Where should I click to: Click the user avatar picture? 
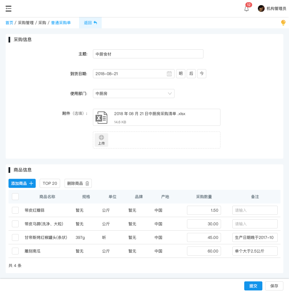(x=261, y=9)
